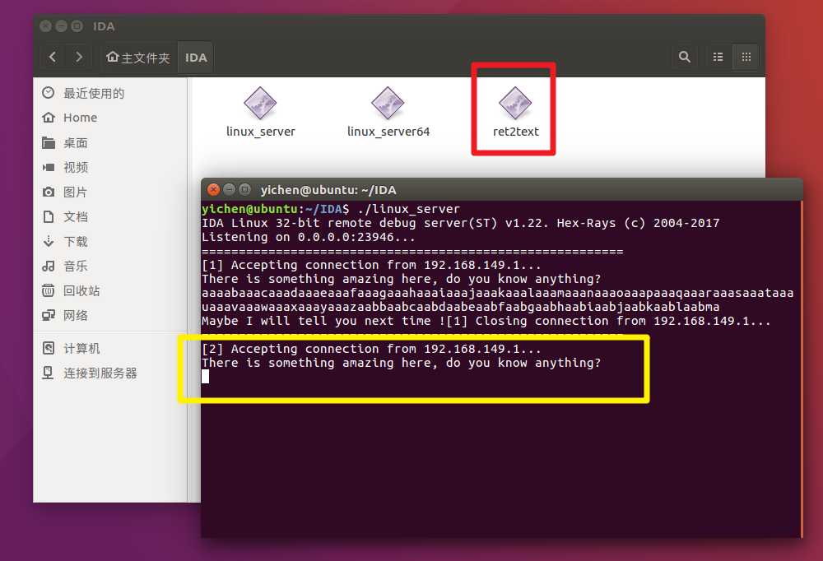
Task: Click the download arrow icon beside 下载
Action: pos(49,241)
